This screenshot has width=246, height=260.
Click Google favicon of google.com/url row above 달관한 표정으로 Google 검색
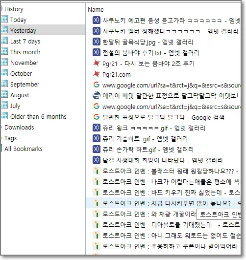[x=97, y=106]
